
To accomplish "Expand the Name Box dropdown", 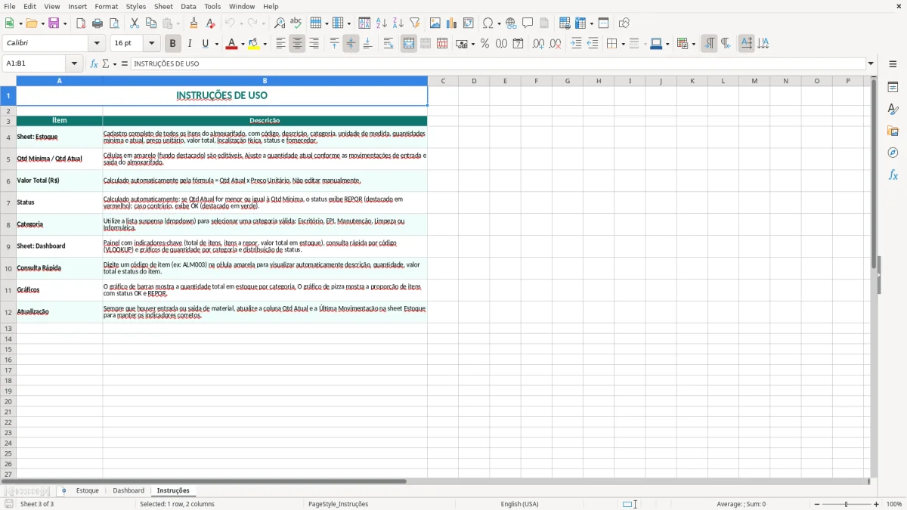I will [x=74, y=64].
